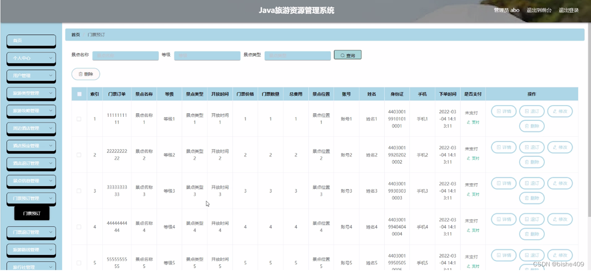This screenshot has height=271, width=591.
Task: Click 退出登录 to log out
Action: point(569,10)
